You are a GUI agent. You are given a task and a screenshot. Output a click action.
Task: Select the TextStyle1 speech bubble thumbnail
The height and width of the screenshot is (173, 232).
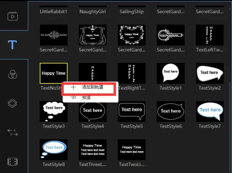point(171,73)
